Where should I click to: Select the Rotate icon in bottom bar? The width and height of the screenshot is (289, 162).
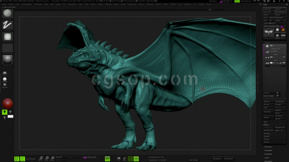point(52,159)
